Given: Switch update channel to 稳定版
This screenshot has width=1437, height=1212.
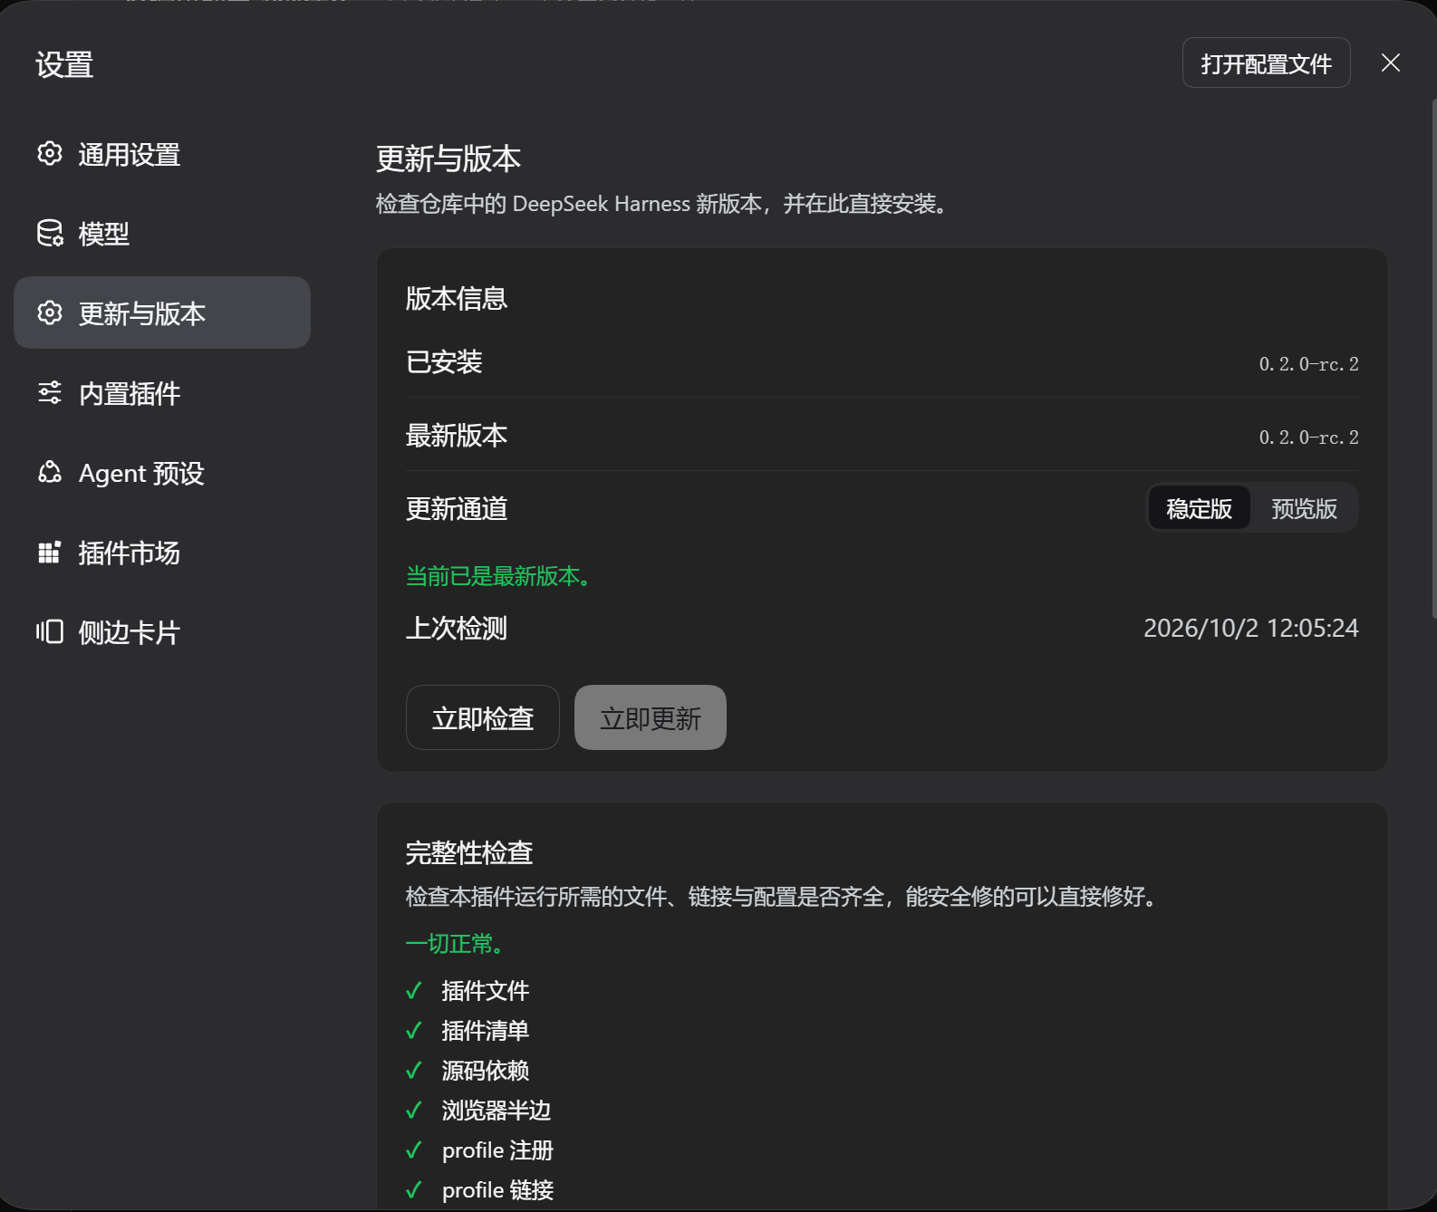Looking at the screenshot, I should tap(1200, 508).
